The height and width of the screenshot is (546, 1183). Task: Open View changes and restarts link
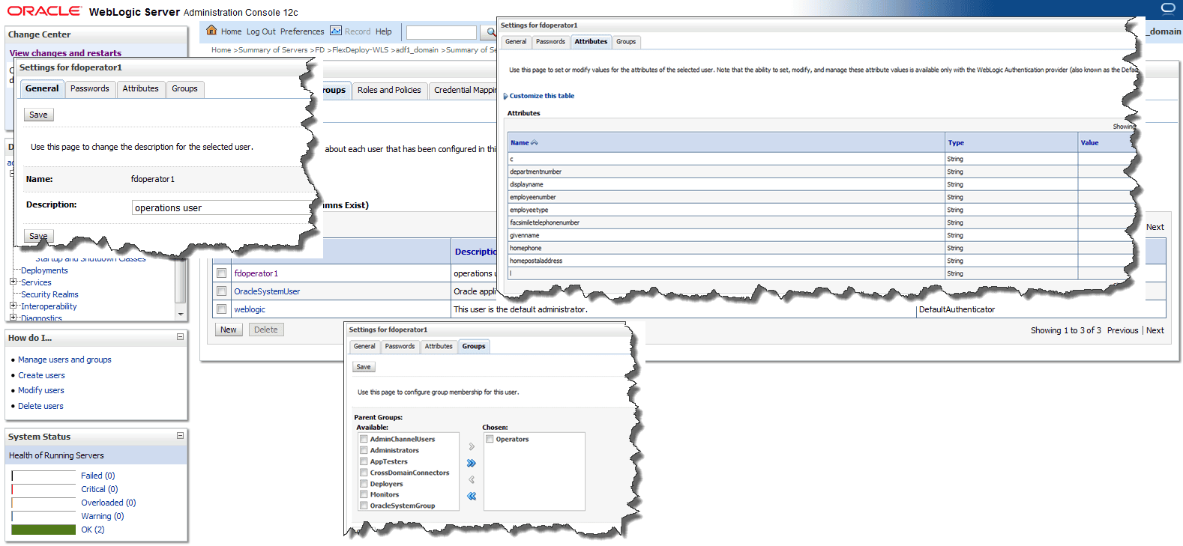(65, 53)
